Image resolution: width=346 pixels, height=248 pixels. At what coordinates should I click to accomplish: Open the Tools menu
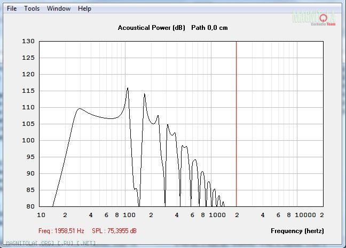coord(32,9)
